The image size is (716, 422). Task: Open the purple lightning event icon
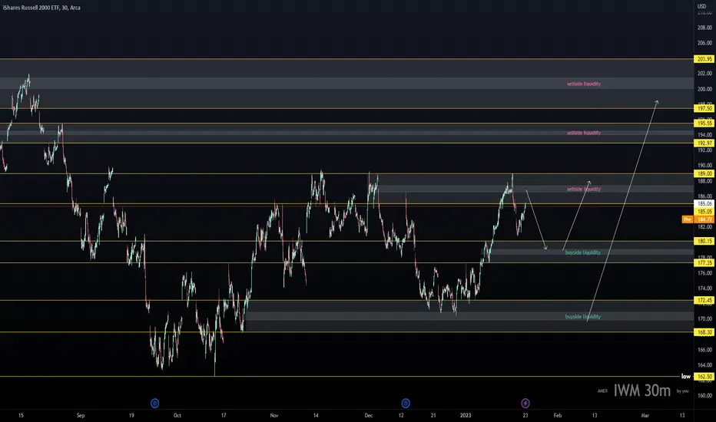pyautogui.click(x=525, y=403)
